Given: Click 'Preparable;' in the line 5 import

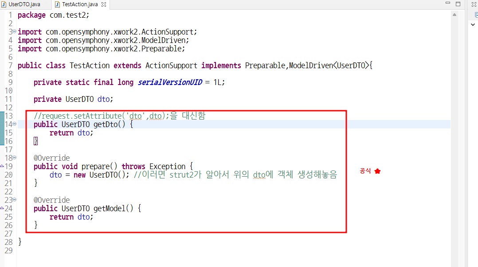Looking at the screenshot, I should point(163,49).
